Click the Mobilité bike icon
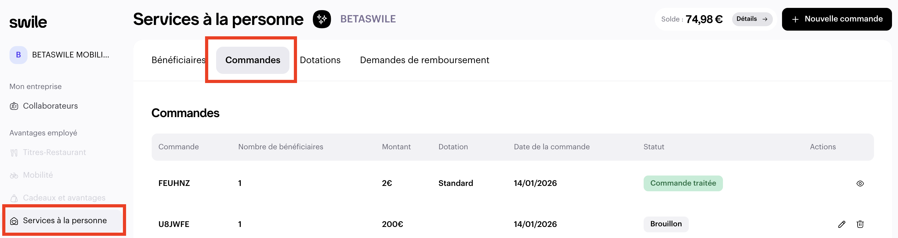The height and width of the screenshot is (238, 898). tap(14, 175)
